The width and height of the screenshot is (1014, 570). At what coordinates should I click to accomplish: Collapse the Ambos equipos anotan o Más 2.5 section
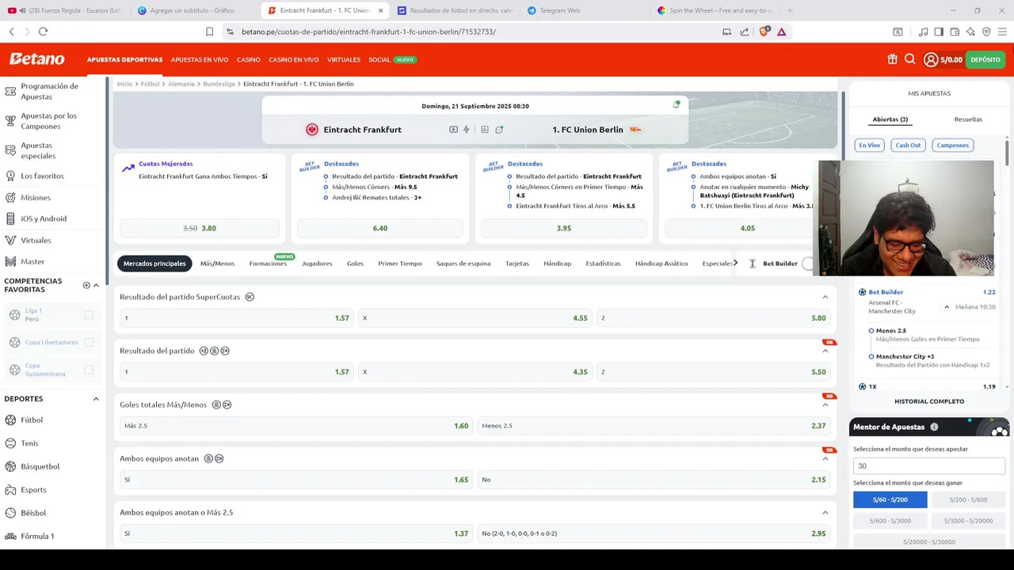pyautogui.click(x=825, y=512)
